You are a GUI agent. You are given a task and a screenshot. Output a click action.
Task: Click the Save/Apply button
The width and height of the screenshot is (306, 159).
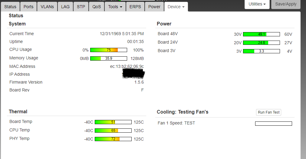pos(286,4)
